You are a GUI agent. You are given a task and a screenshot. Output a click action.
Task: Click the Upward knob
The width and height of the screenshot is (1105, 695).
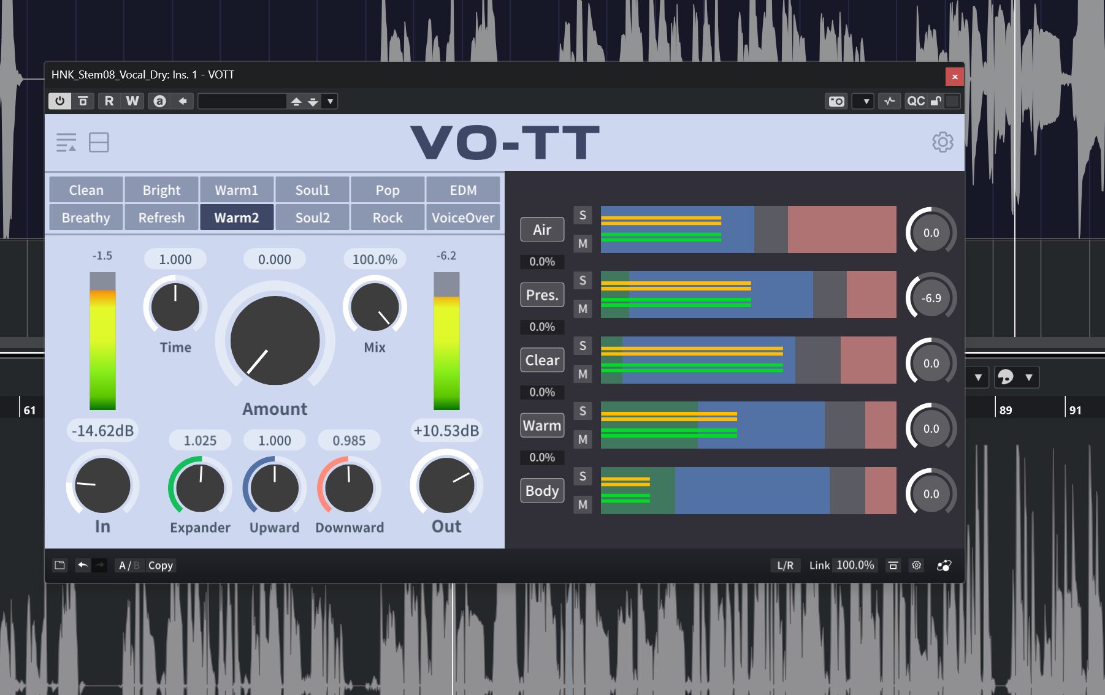coord(274,488)
